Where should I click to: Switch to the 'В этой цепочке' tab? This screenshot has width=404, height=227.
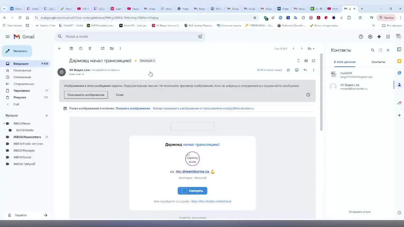coord(345,62)
